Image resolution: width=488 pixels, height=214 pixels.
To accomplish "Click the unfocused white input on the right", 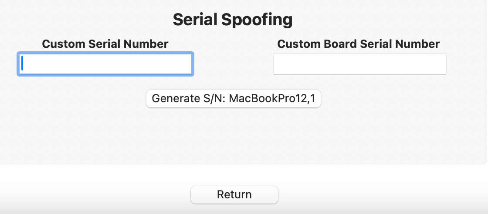I will coord(359,64).
